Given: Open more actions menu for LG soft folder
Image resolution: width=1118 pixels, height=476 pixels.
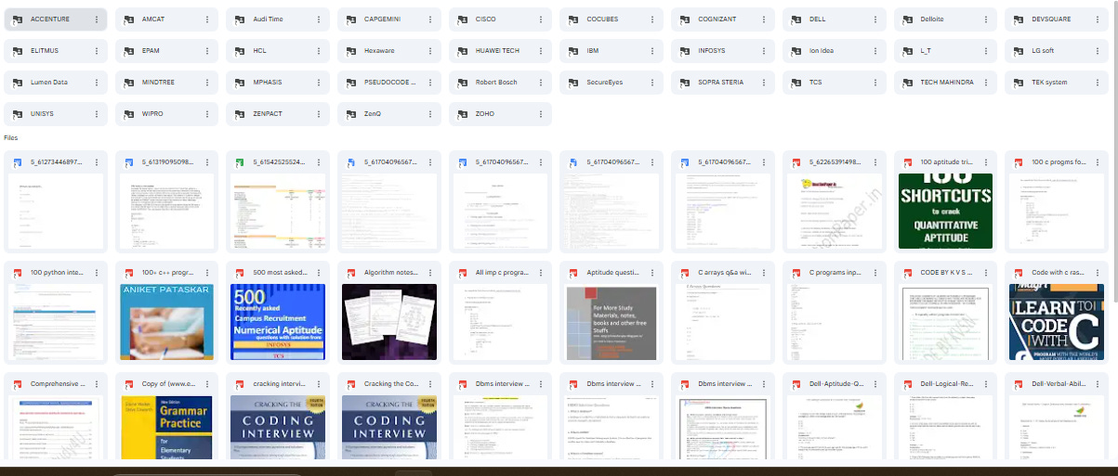Looking at the screenshot, I should (1098, 50).
